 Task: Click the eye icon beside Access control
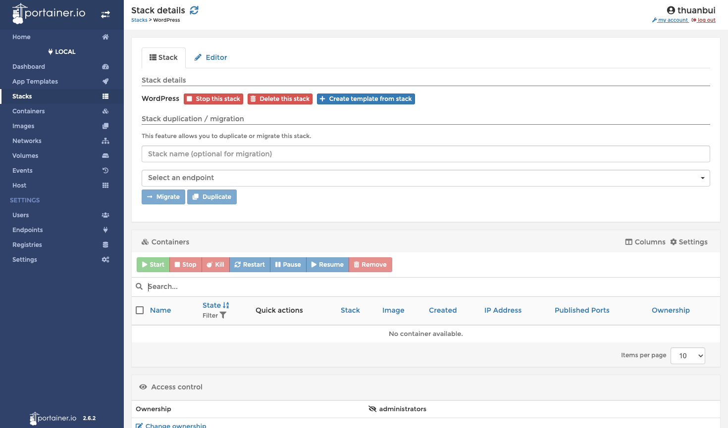(143, 387)
